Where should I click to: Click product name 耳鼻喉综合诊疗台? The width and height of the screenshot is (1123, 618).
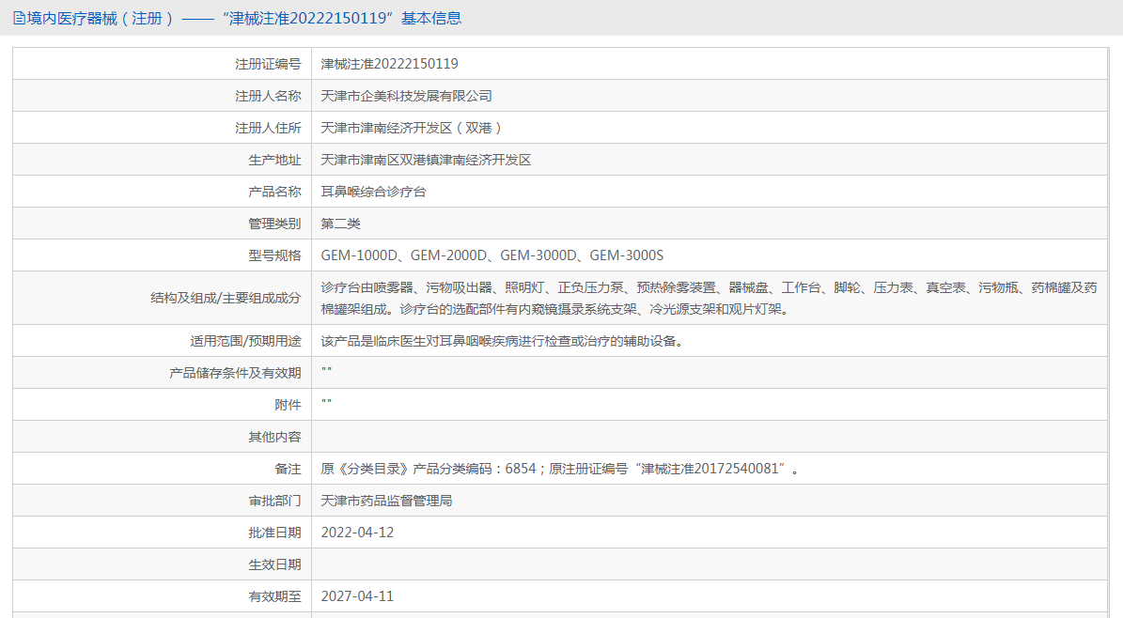click(373, 192)
